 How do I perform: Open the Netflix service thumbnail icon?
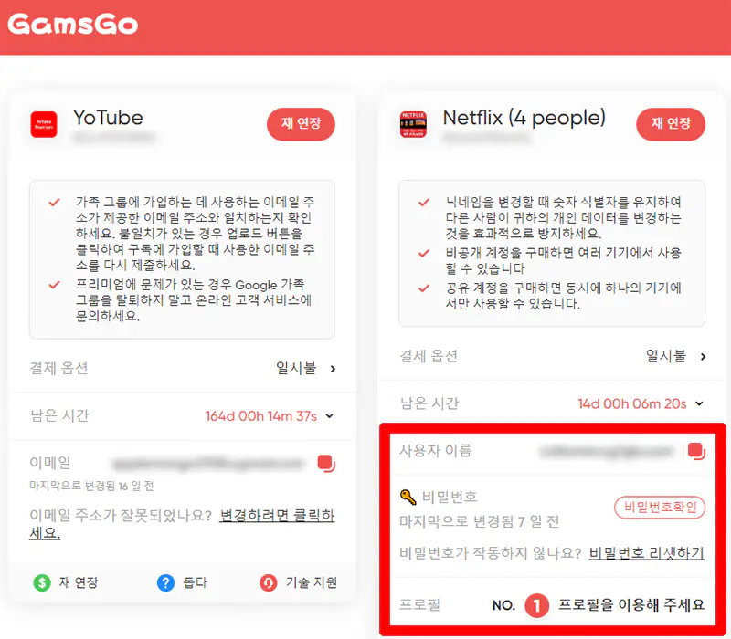413,124
